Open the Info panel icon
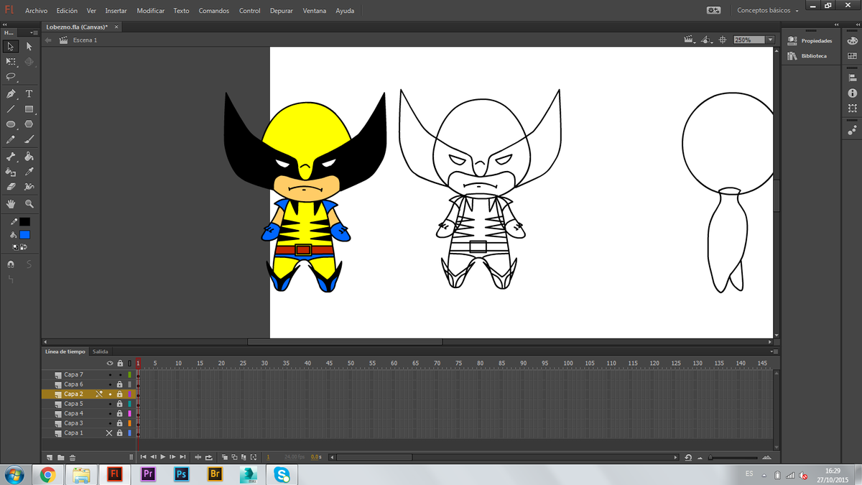This screenshot has width=862, height=485. (x=852, y=93)
